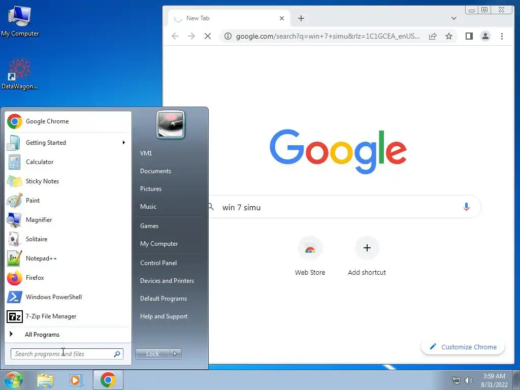Screen dimensions: 520x390
Task: Open Games from Start menu
Action: (x=149, y=226)
